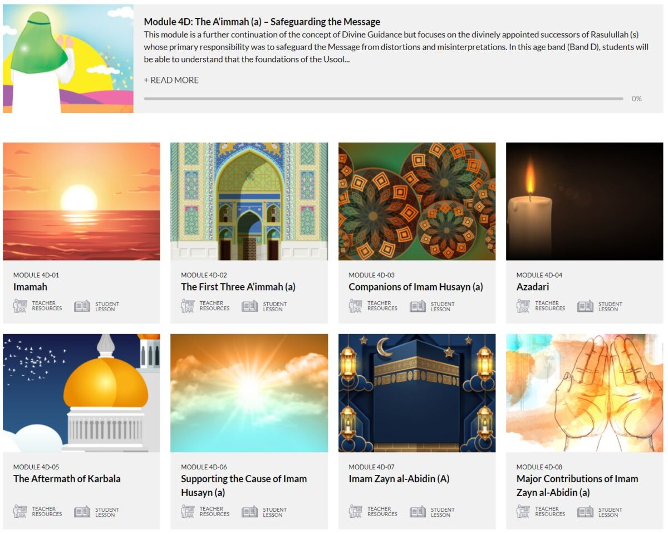
Task: Click Student Lesson icon for The First Three A'immah
Action: [x=249, y=306]
